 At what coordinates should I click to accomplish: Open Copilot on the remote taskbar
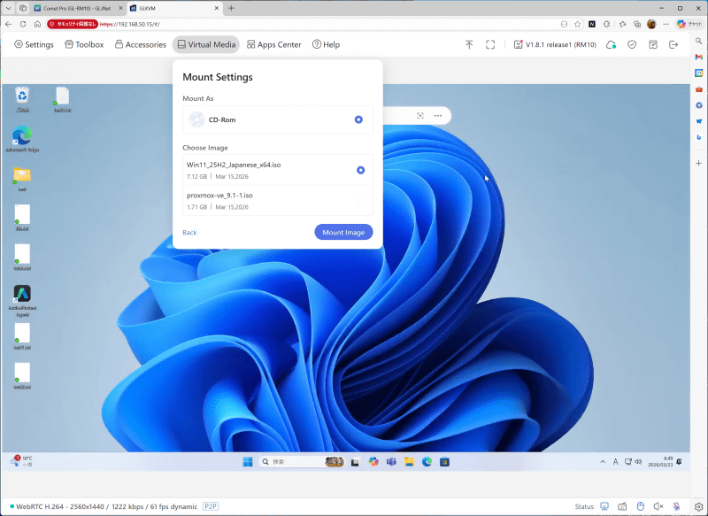(373, 461)
